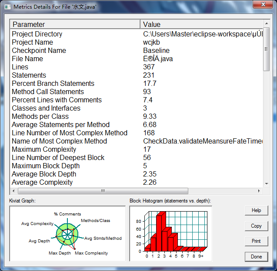
Task: Select the File Name row
Action: pyautogui.click(x=137, y=59)
